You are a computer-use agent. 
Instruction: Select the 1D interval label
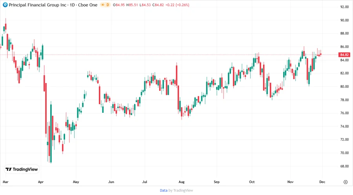pos(73,5)
